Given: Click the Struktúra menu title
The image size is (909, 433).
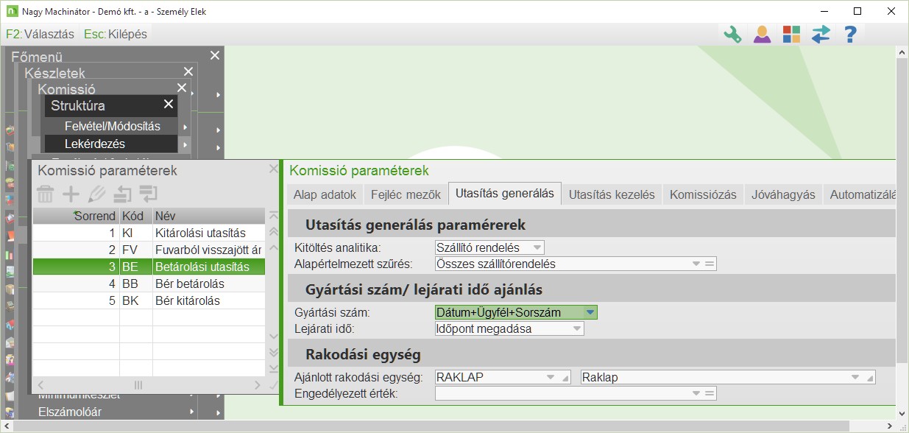Looking at the screenshot, I should pyautogui.click(x=78, y=105).
